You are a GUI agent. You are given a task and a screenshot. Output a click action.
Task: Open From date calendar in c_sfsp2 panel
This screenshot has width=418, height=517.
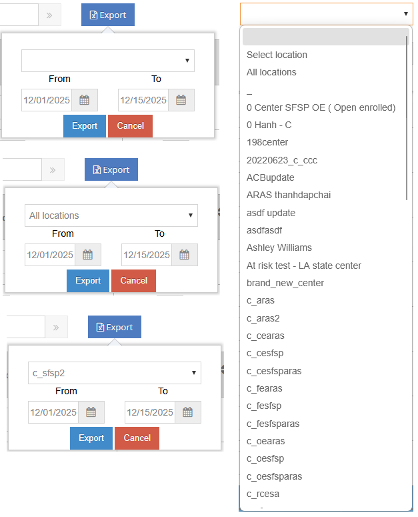pos(91,412)
